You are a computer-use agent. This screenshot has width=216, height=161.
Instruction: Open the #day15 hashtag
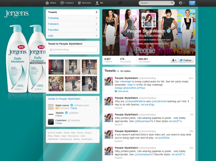tap(131, 85)
